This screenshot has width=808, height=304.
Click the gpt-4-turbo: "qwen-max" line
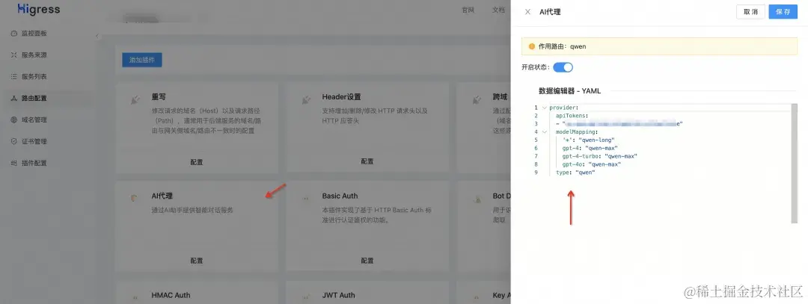click(600, 156)
